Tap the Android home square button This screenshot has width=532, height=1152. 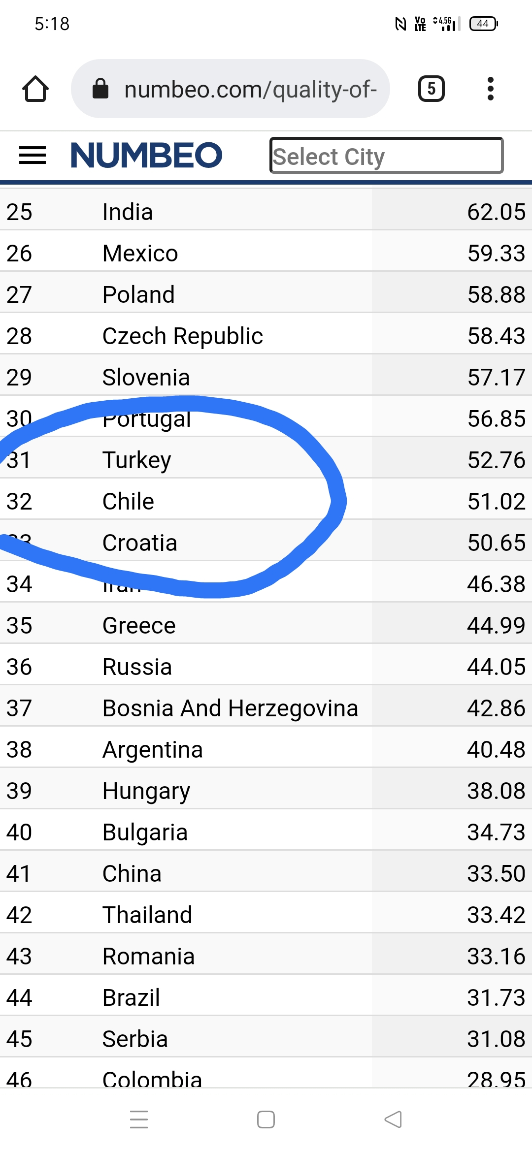(x=266, y=1119)
